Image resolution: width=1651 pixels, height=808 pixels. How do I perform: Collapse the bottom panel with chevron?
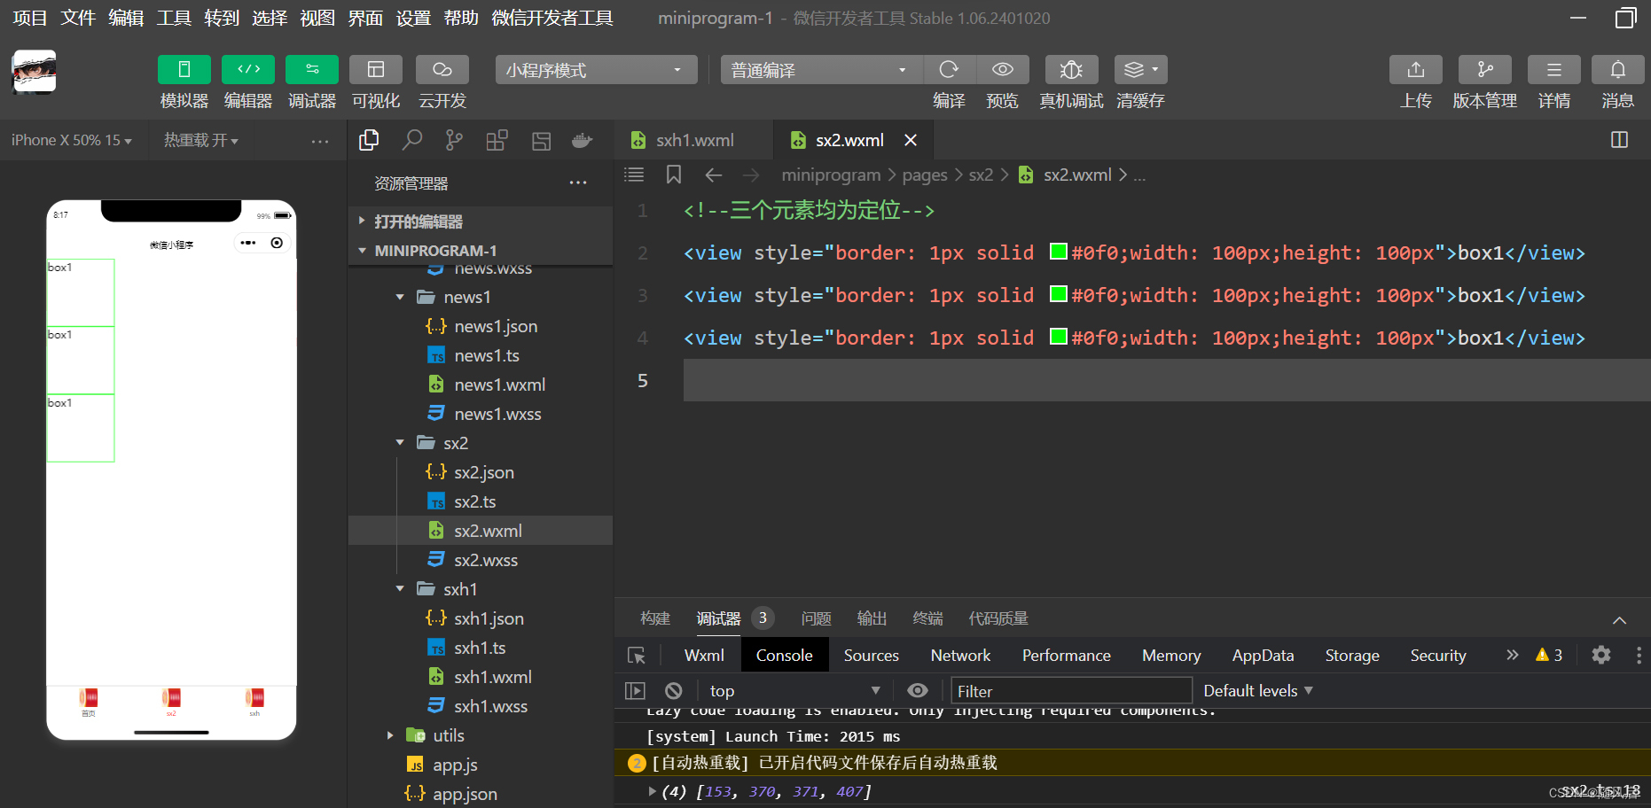(1619, 620)
